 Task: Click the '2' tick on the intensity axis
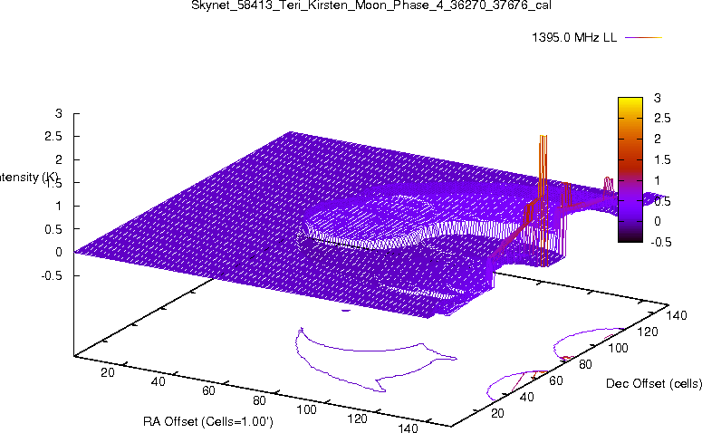point(59,159)
